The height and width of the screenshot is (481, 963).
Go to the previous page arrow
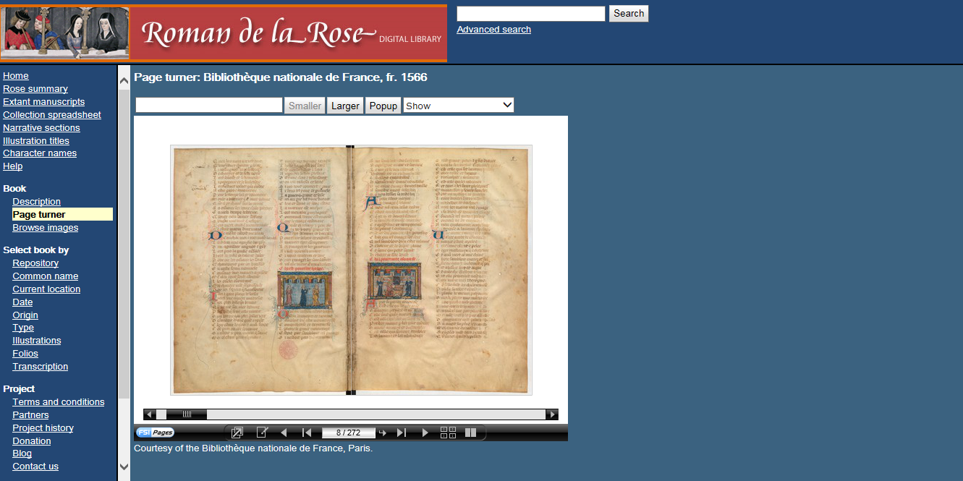click(284, 433)
